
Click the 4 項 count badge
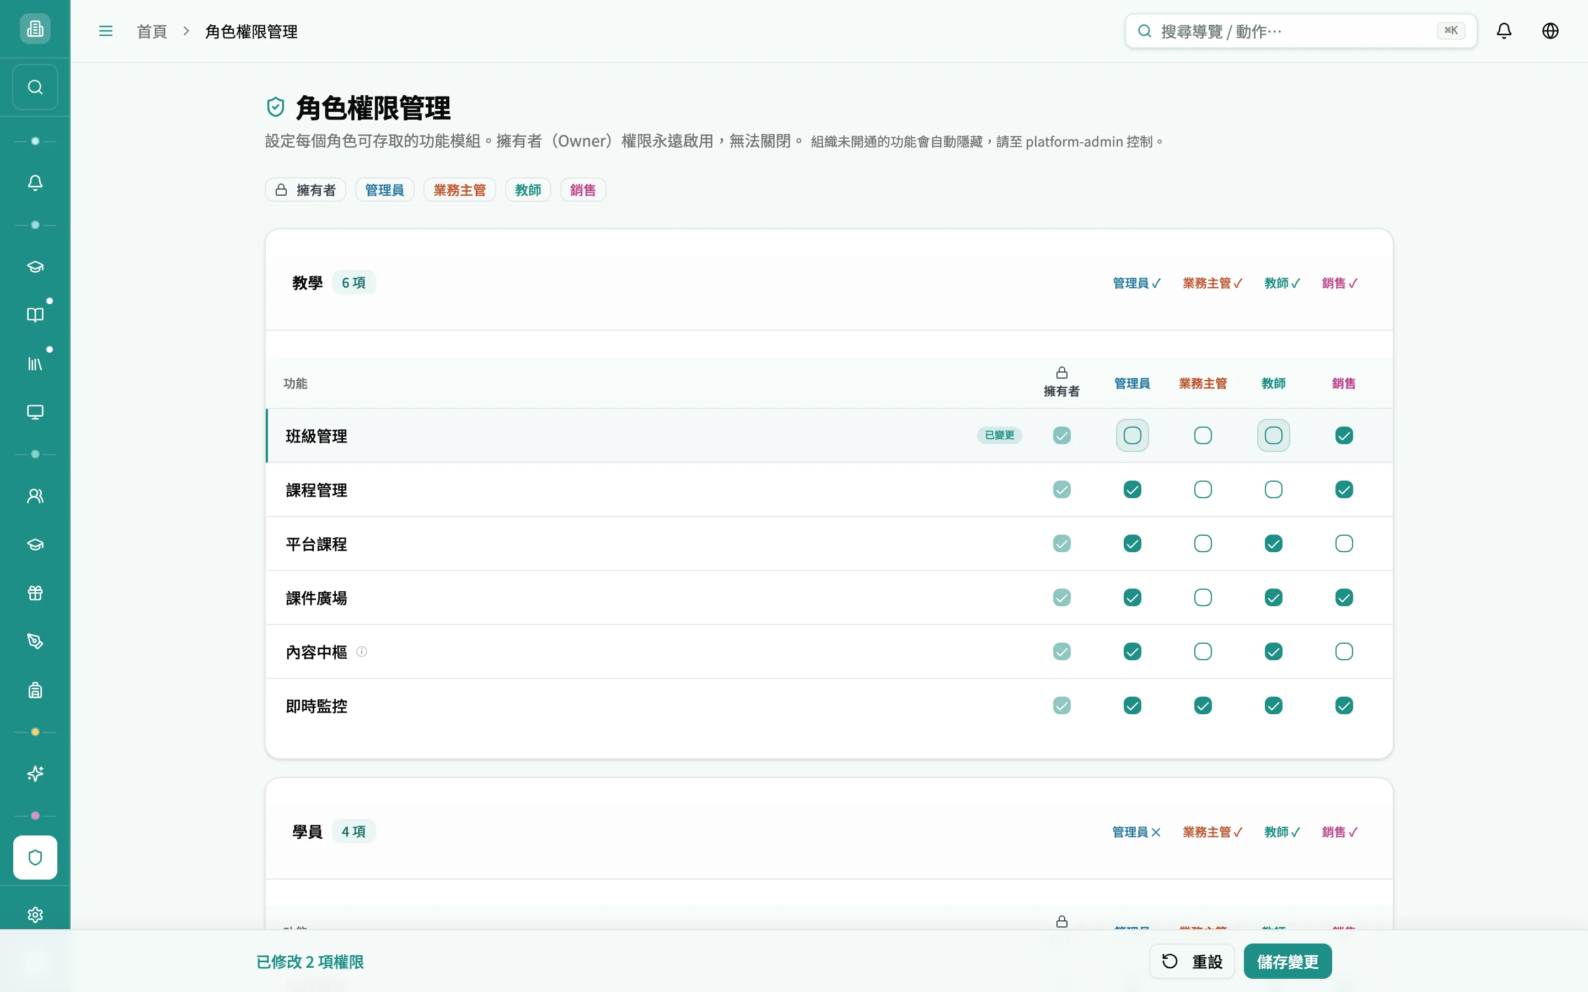click(x=353, y=832)
